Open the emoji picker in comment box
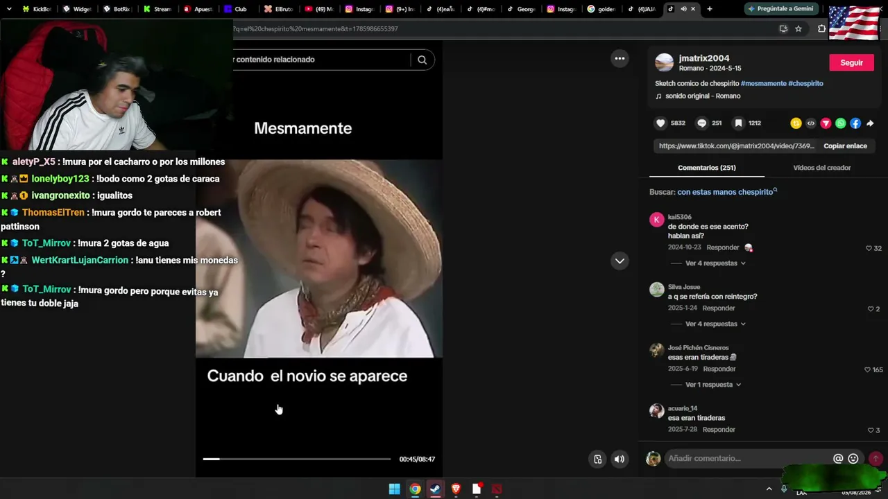This screenshot has width=888, height=499. (853, 458)
